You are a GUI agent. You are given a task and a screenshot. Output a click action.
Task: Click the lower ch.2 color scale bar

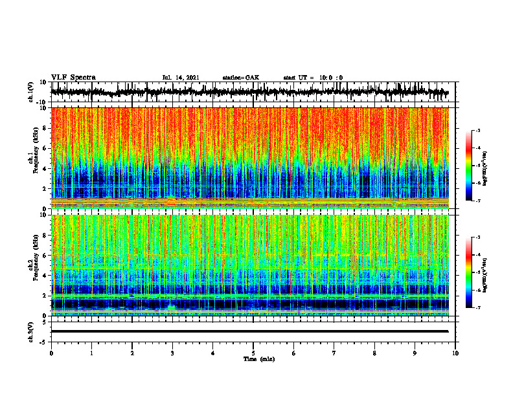(468, 272)
